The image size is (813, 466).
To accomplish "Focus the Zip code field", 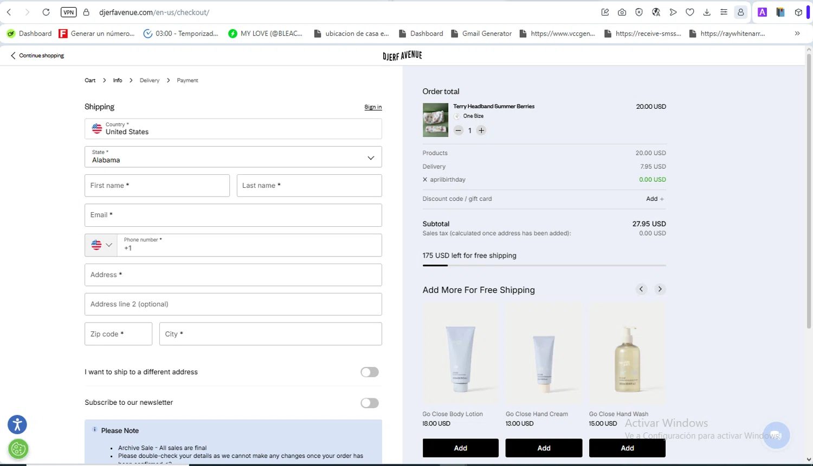I will (118, 334).
